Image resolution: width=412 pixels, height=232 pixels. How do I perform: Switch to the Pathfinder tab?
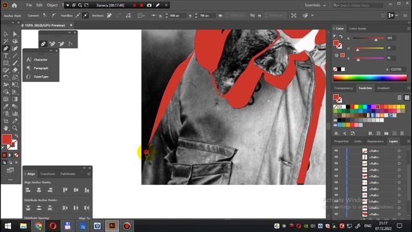68,174
